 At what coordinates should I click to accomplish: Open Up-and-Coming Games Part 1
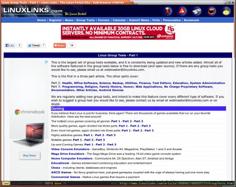pyautogui.click(x=89, y=144)
